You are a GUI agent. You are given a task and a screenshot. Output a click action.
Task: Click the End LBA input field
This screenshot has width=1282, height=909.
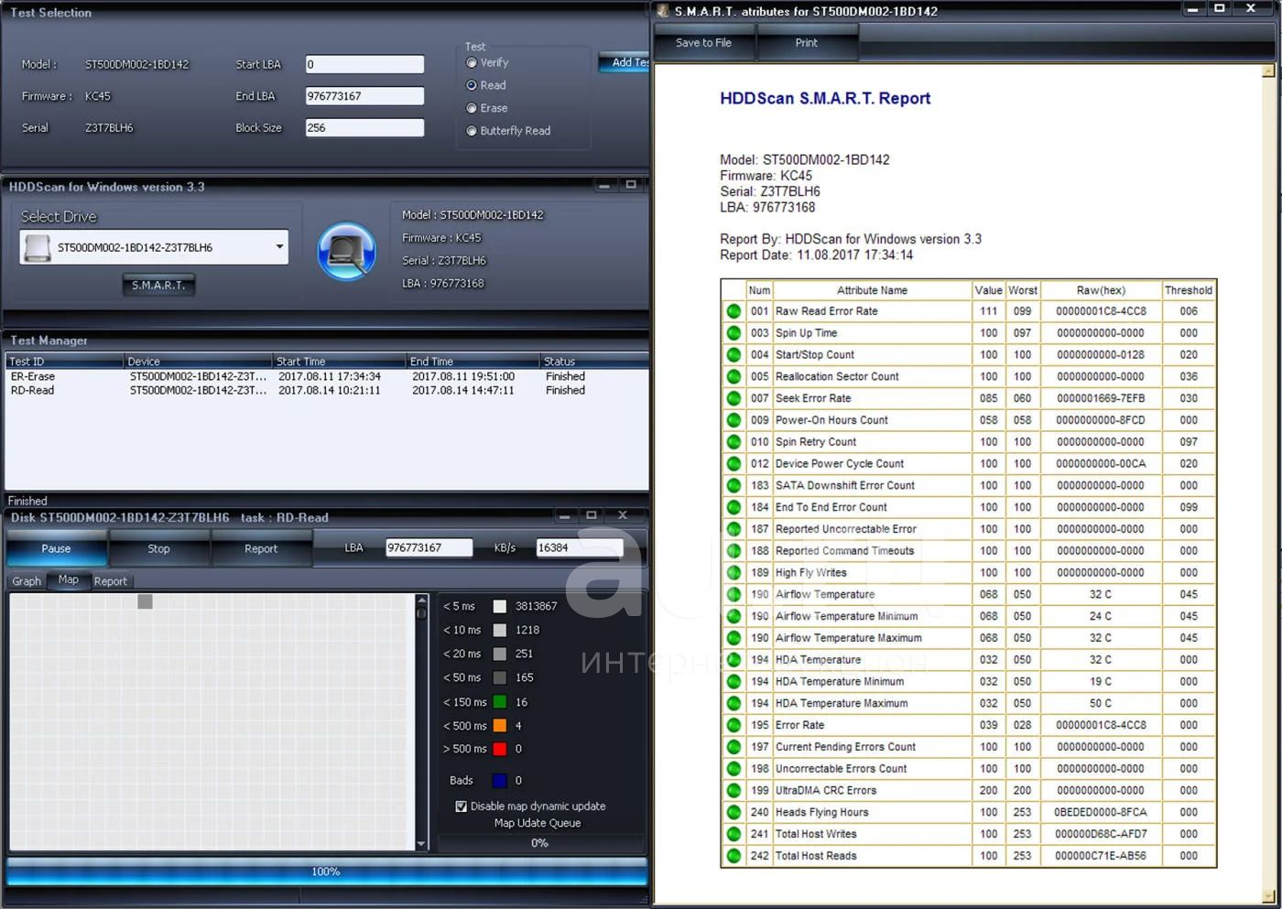click(364, 96)
